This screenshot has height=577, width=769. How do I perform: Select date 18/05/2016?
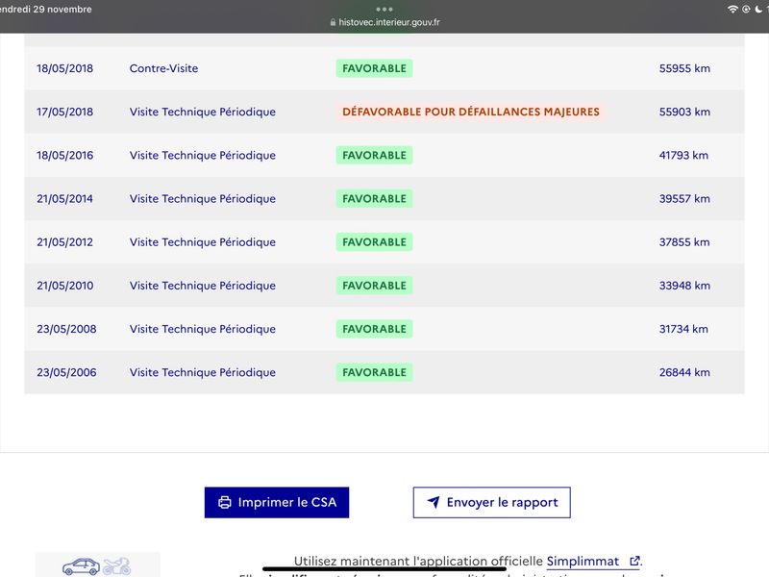point(64,155)
